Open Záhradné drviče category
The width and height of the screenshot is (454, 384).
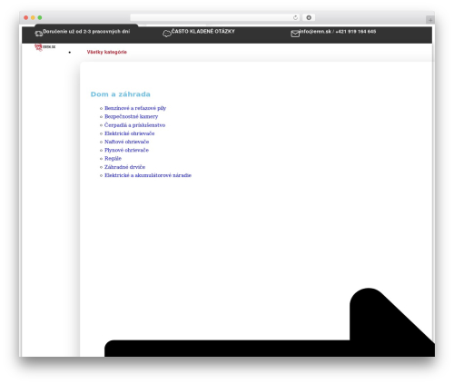[125, 167]
